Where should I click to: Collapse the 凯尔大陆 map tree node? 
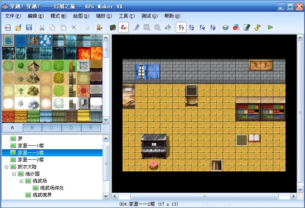tap(6, 167)
